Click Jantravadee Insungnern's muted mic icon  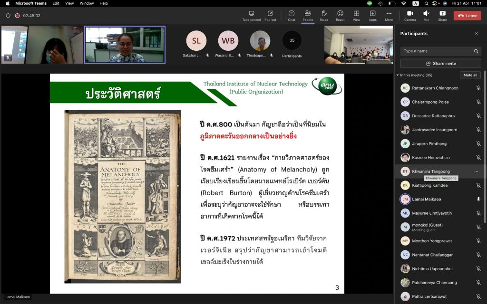[x=478, y=130]
